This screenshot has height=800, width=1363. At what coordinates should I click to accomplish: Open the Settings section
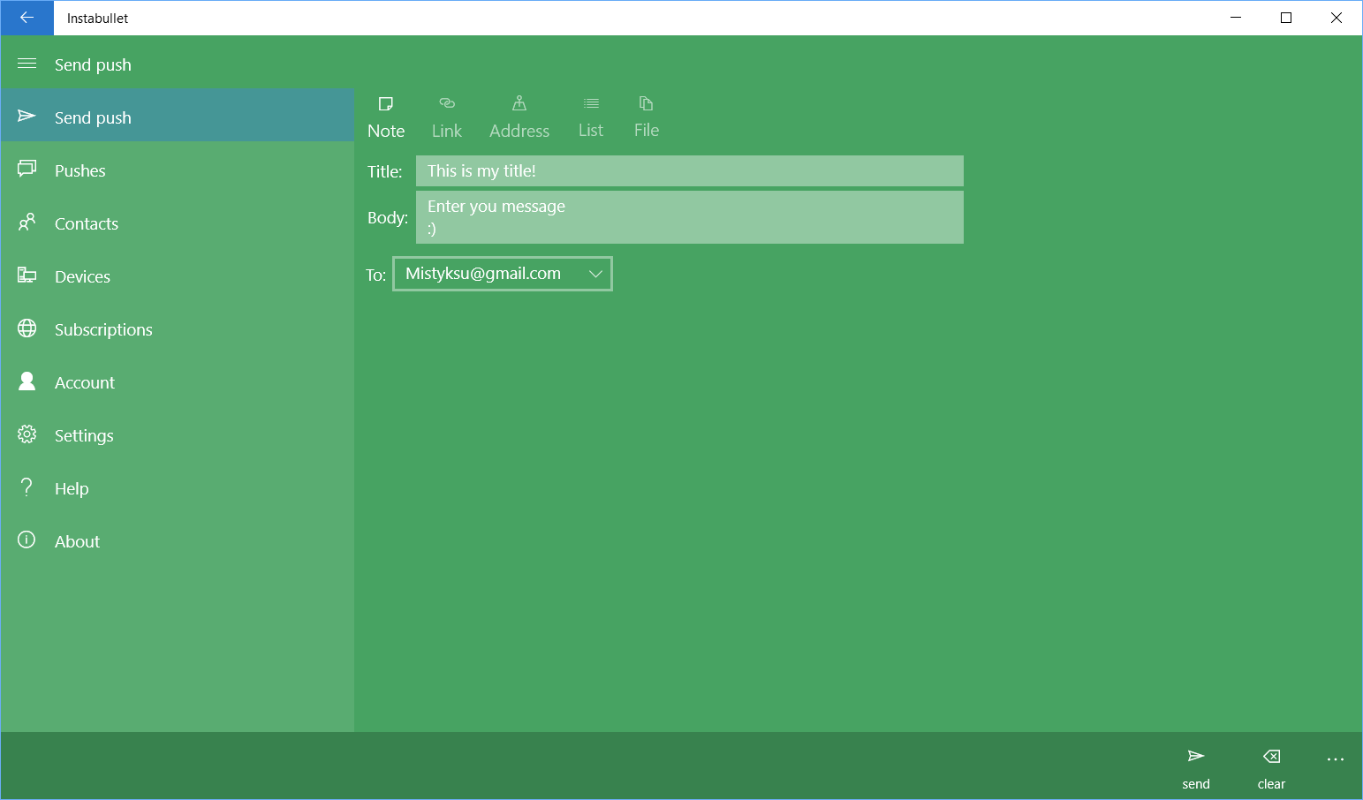point(84,434)
